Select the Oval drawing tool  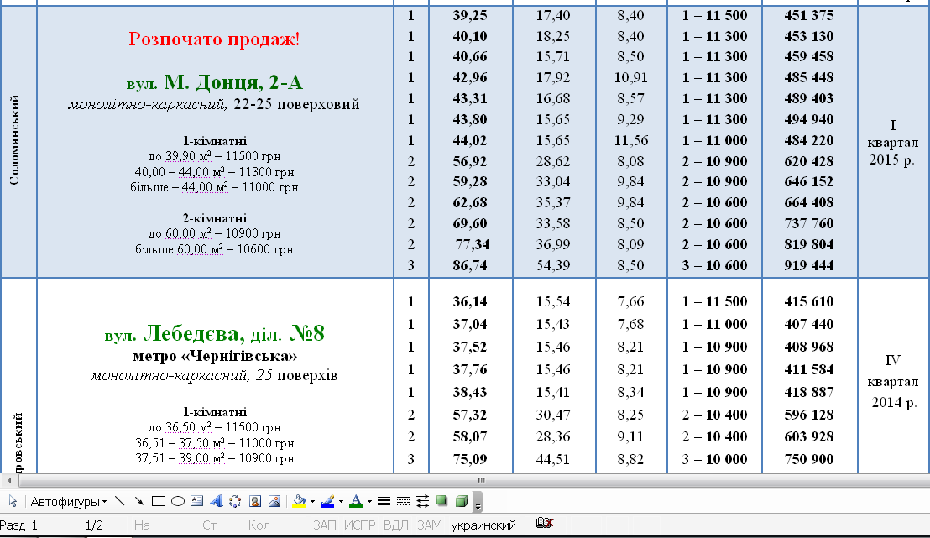(x=177, y=502)
